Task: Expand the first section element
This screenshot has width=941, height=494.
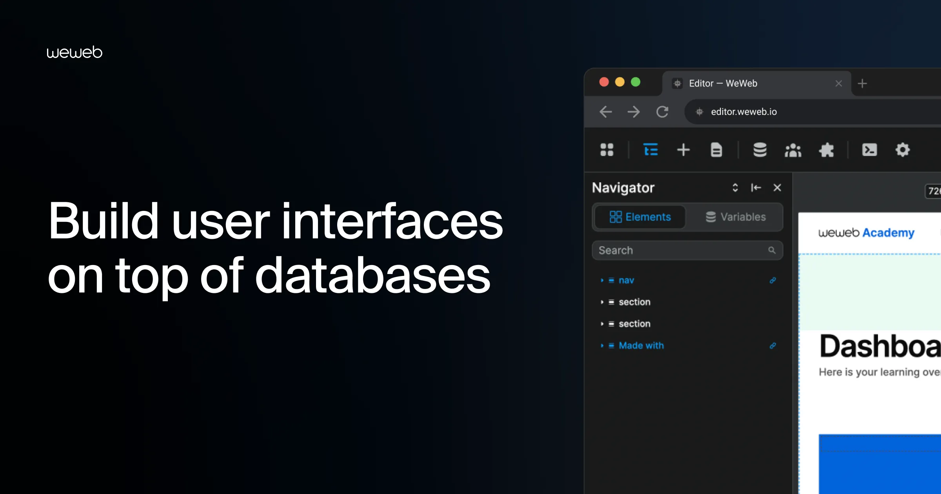Action: tap(602, 302)
